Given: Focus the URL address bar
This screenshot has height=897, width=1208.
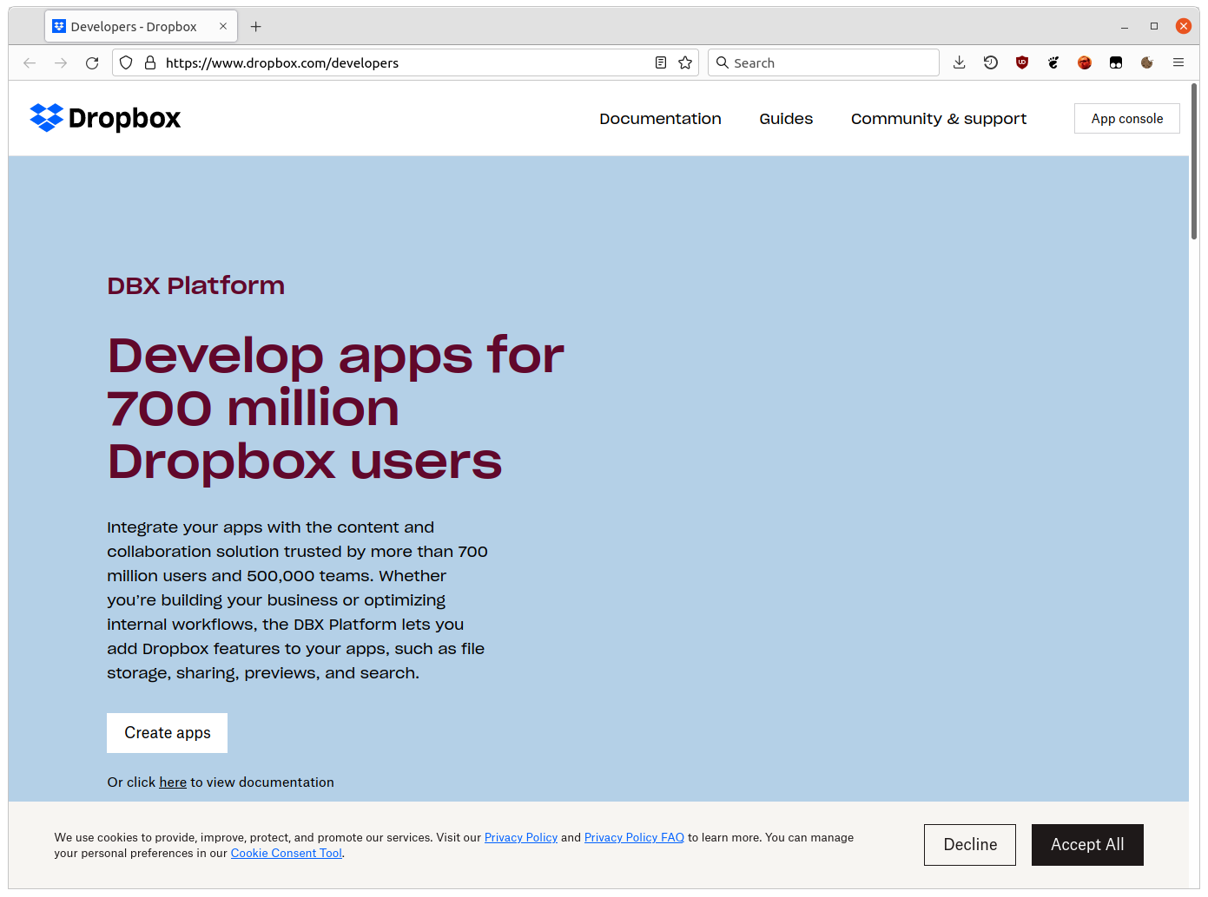Looking at the screenshot, I should tap(404, 62).
